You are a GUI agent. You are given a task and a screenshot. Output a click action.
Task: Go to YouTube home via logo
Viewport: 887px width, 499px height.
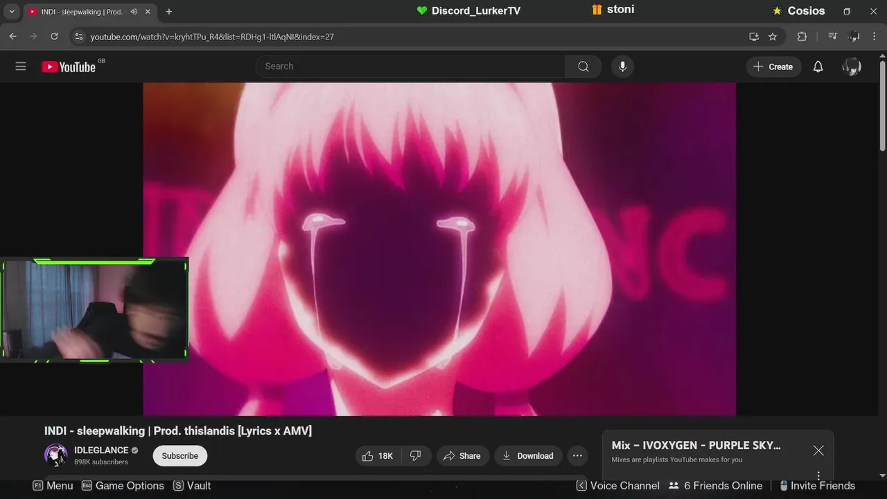tap(69, 67)
